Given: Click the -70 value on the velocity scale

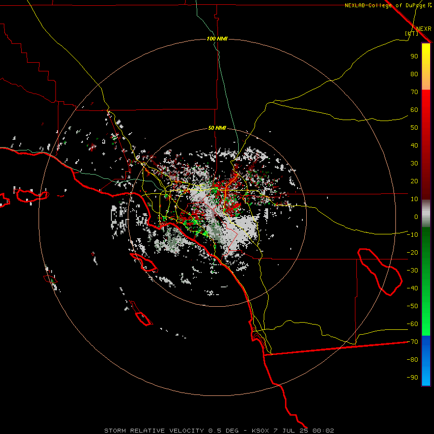Looking at the screenshot, I should [x=412, y=342].
